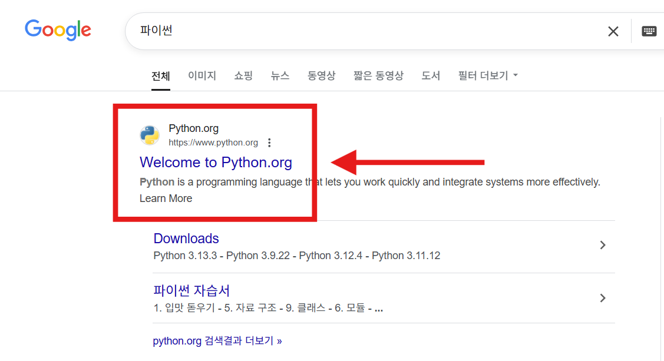The width and height of the screenshot is (664, 361).
Task: Click the Python.org favicon
Action: point(150,135)
